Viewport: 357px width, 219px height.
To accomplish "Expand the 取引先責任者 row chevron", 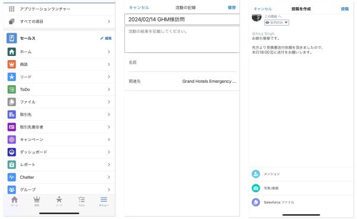I will coord(109,127).
